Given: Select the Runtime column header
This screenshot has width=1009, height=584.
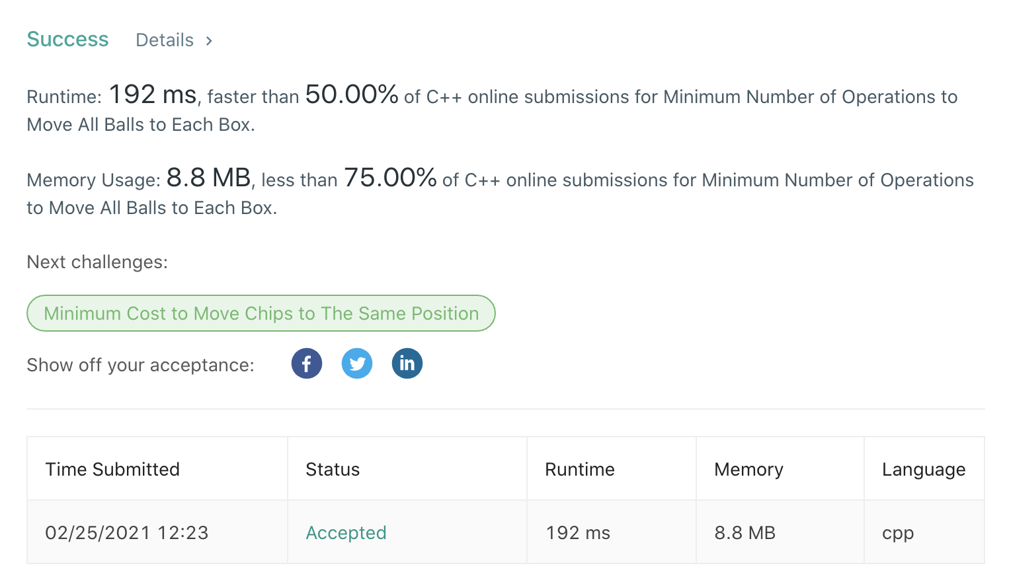Looking at the screenshot, I should [580, 469].
